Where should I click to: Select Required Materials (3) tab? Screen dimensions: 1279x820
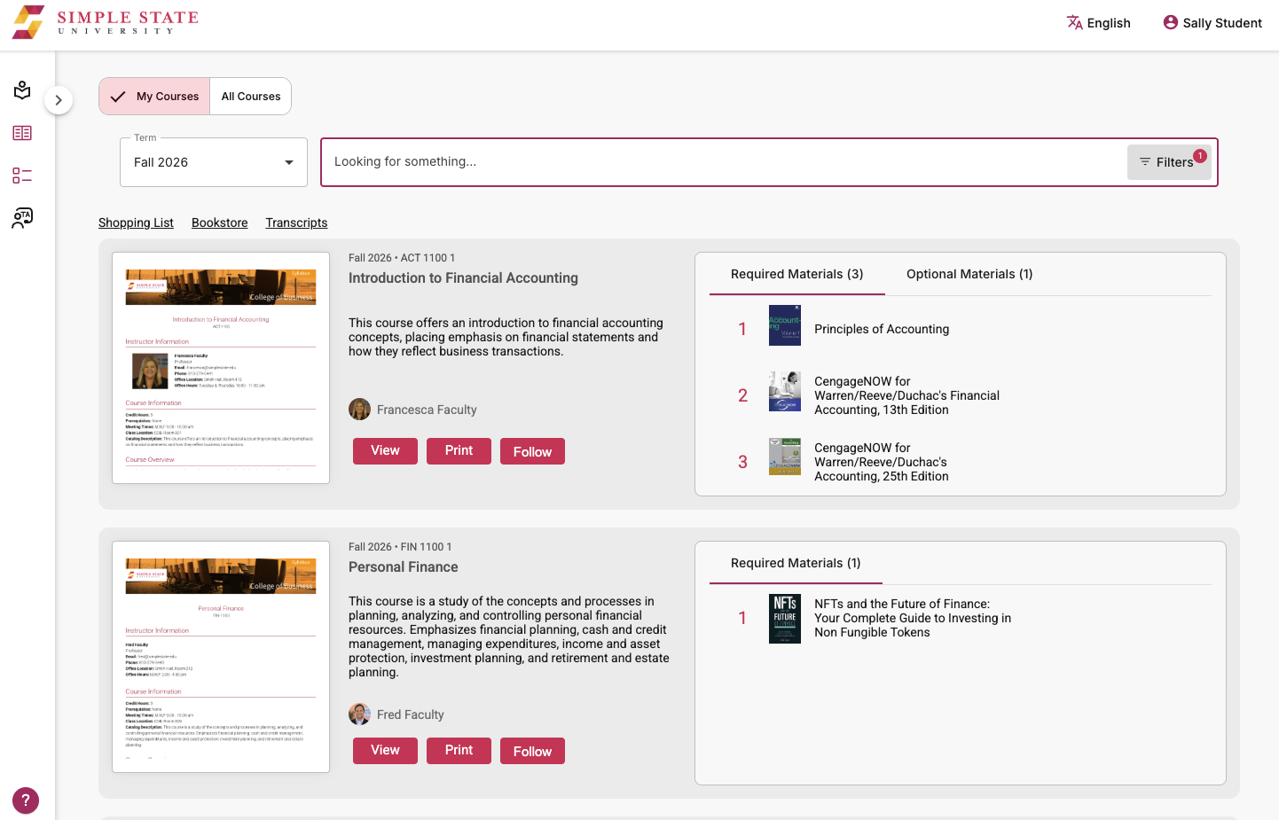click(797, 274)
